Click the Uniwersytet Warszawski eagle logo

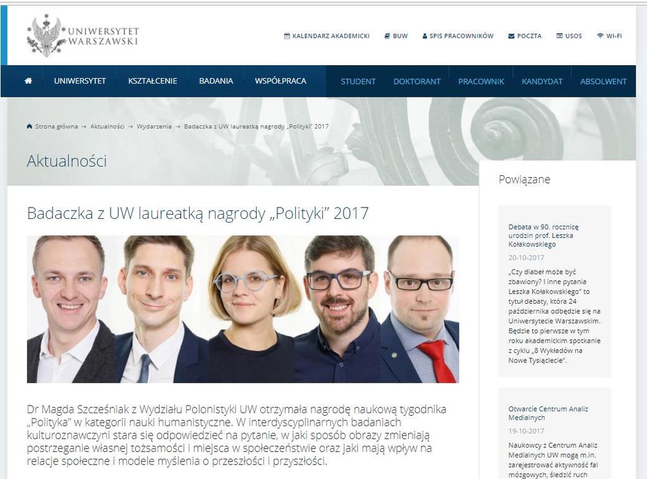tap(46, 35)
